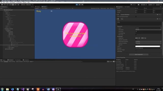Open Text component presets icon
The height and width of the screenshot is (91, 163).
click(x=159, y=19)
